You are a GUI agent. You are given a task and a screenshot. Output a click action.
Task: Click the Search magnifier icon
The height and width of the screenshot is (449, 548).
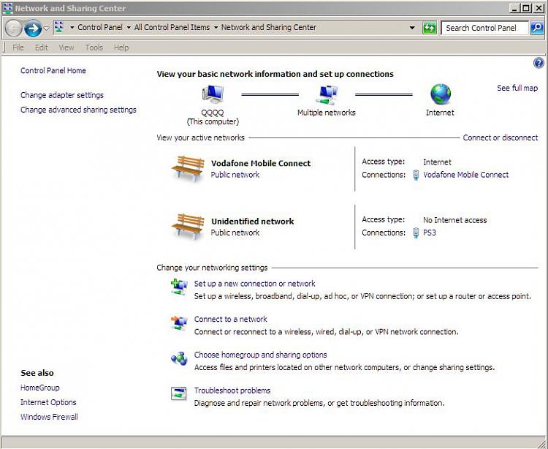[x=536, y=28]
